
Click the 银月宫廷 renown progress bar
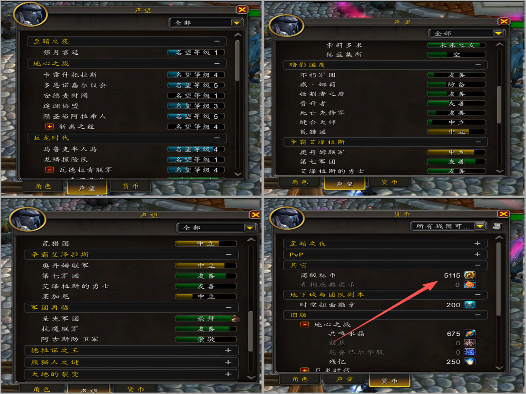[196, 53]
